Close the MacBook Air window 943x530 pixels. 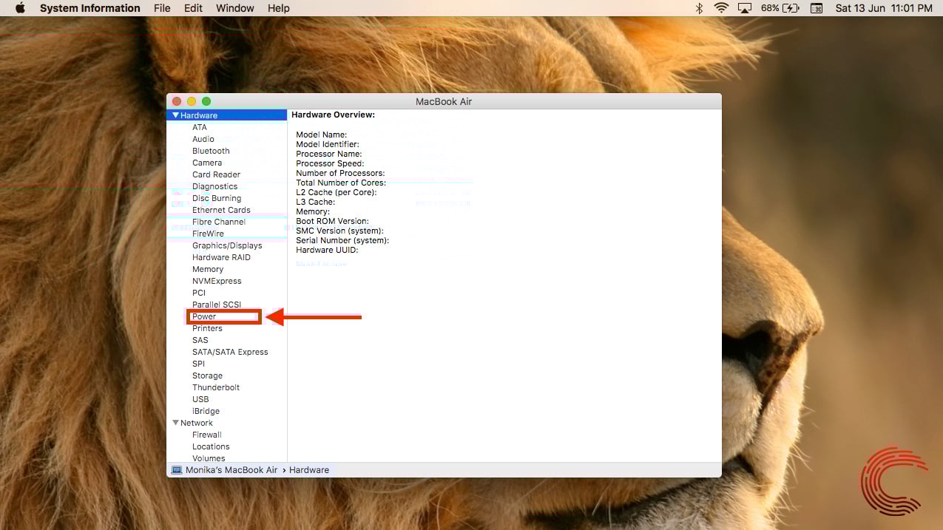177,101
